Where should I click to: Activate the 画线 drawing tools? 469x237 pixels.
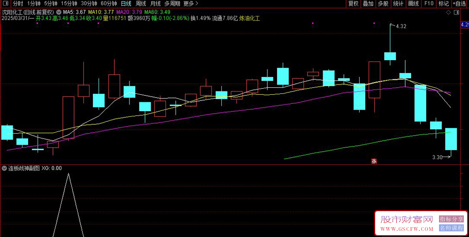point(413,4)
